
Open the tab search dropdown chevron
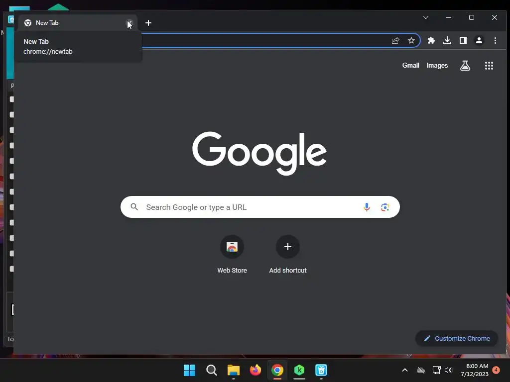point(426,17)
